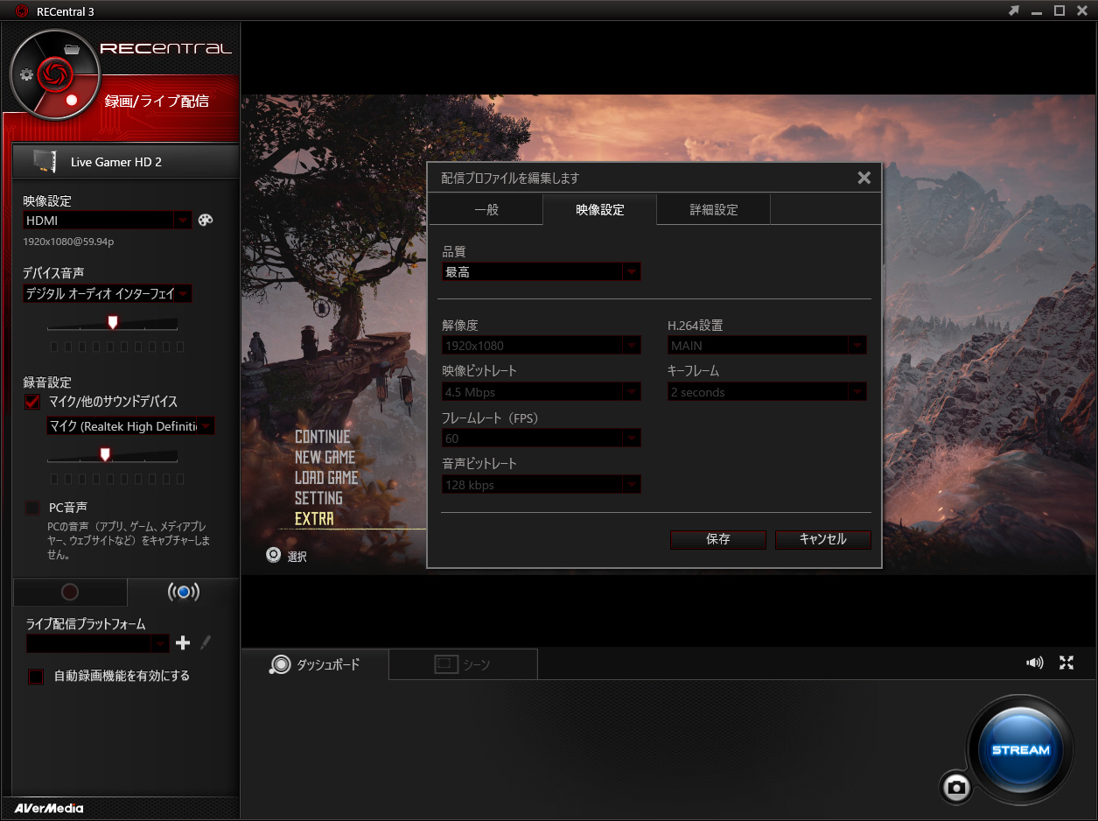
Task: Open the 品質 quality dropdown
Action: tap(542, 272)
